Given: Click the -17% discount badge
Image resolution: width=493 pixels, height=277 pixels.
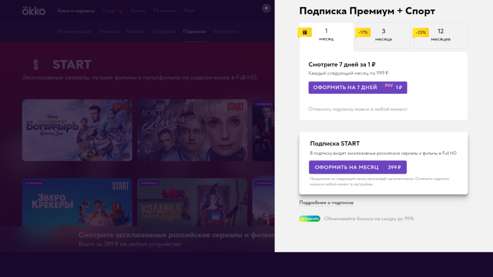Looking at the screenshot, I should (x=363, y=33).
